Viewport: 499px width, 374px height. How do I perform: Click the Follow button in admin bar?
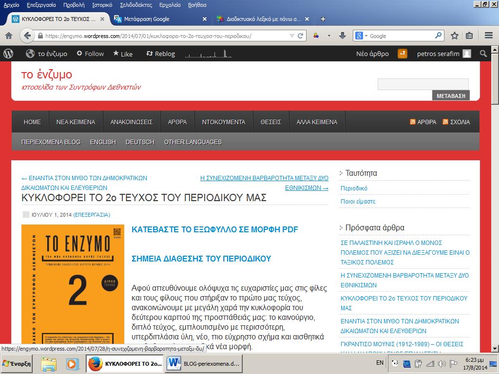click(x=90, y=54)
